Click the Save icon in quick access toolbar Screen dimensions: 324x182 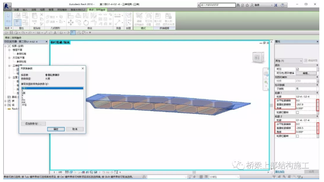click(11, 33)
